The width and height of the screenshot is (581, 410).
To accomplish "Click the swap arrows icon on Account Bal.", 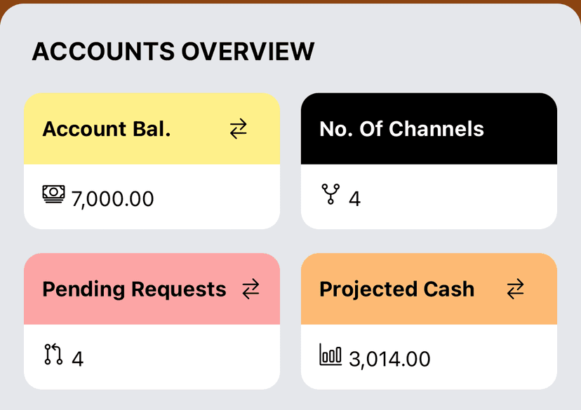I will tap(239, 129).
